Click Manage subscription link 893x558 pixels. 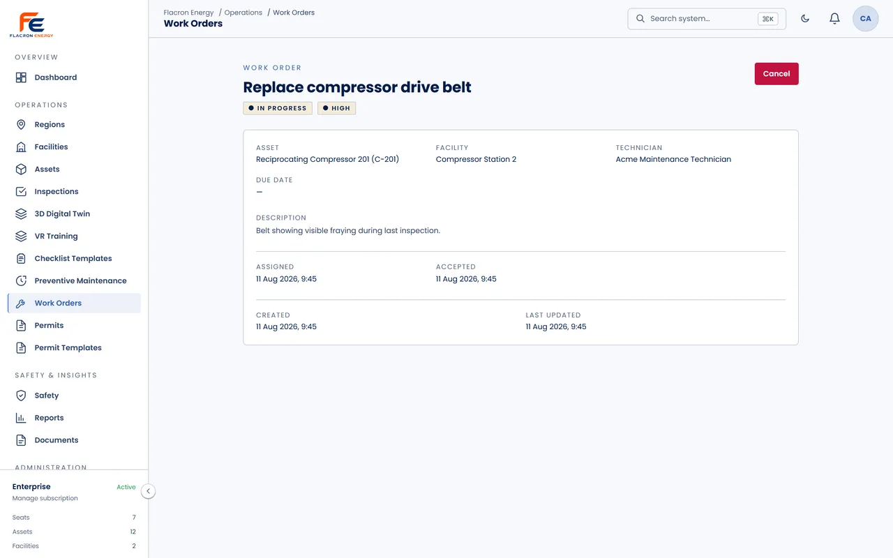click(x=45, y=499)
